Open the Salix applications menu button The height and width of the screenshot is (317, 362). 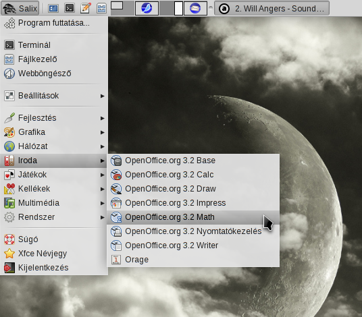click(x=20, y=8)
